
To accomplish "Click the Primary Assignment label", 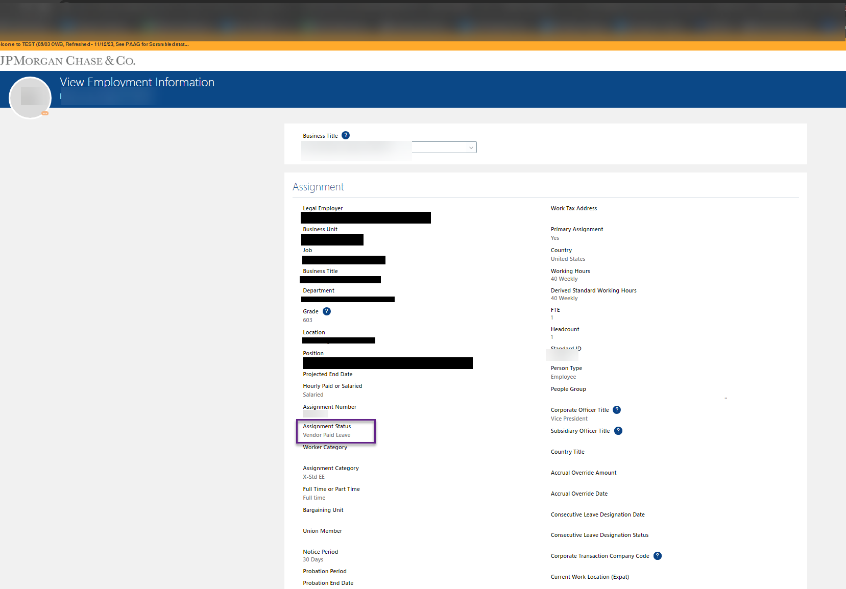I will [x=577, y=229].
